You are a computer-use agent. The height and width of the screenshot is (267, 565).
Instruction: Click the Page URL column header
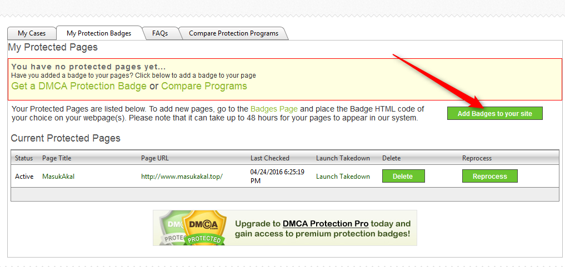tap(155, 158)
